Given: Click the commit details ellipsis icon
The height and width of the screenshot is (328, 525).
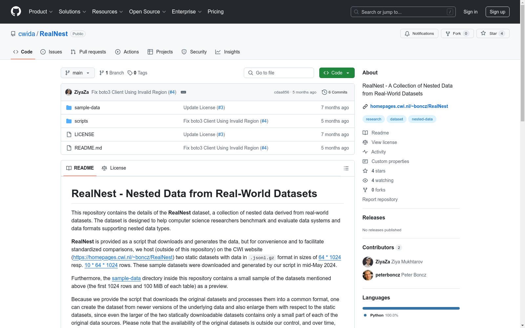Looking at the screenshot, I should pos(183,92).
